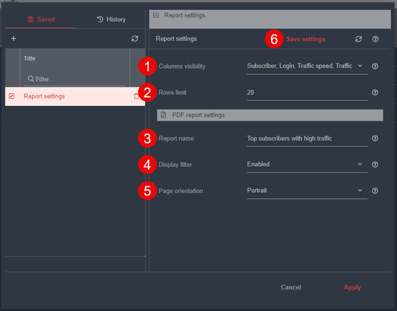Click help icon for Display filter
The width and height of the screenshot is (397, 311).
(375, 164)
